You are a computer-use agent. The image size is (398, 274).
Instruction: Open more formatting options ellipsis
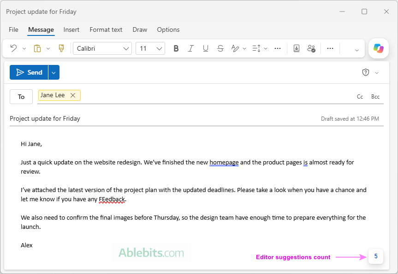click(278, 48)
